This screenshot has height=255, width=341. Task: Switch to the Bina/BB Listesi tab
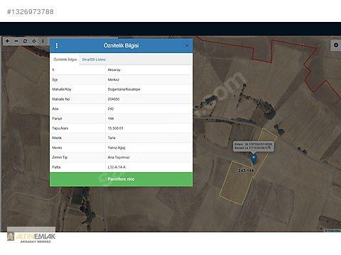[94, 59]
